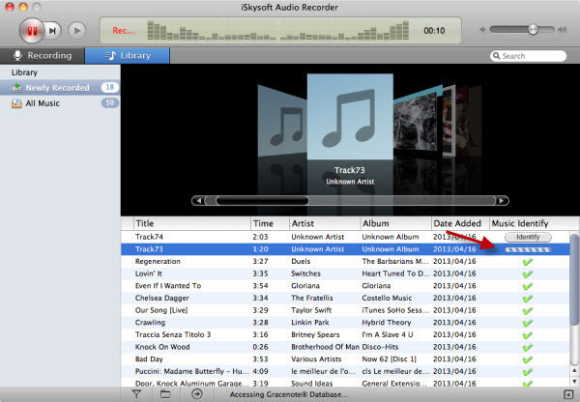Click the gray play button
The image size is (580, 402).
[x=77, y=31]
